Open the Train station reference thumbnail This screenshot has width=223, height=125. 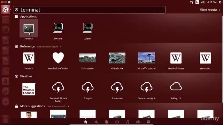[87, 58]
